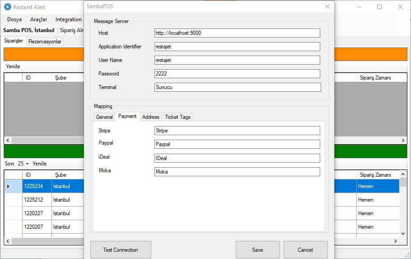Click the Host input field
The width and height of the screenshot is (411, 259).
237,33
